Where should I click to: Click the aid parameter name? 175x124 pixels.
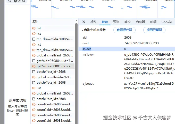click(x=85, y=38)
